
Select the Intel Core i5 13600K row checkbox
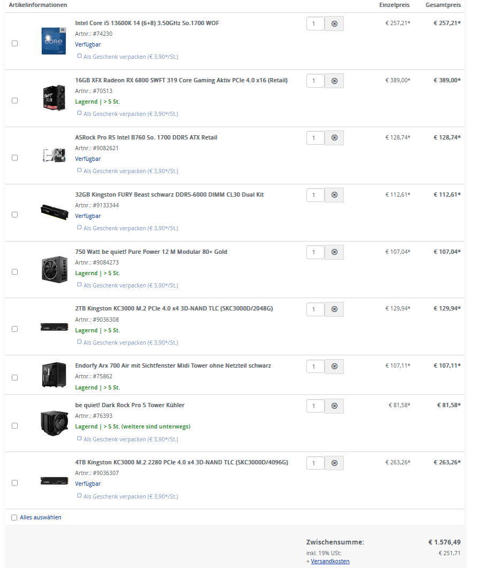(15, 43)
